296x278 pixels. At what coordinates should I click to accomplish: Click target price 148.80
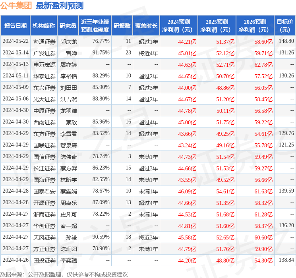coord(286,41)
